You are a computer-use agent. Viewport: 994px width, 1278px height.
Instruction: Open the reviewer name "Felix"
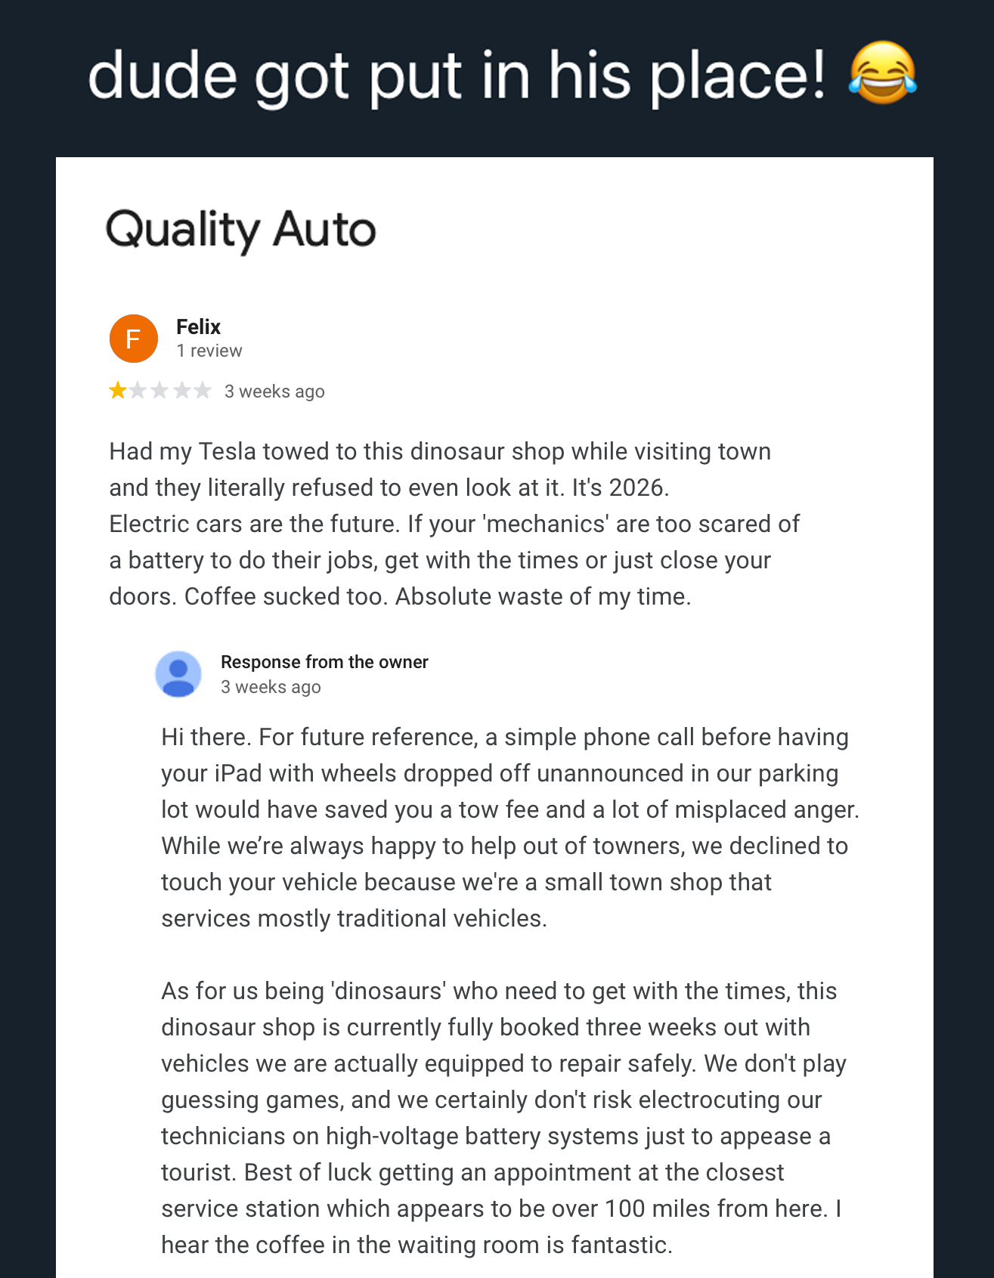click(x=198, y=326)
